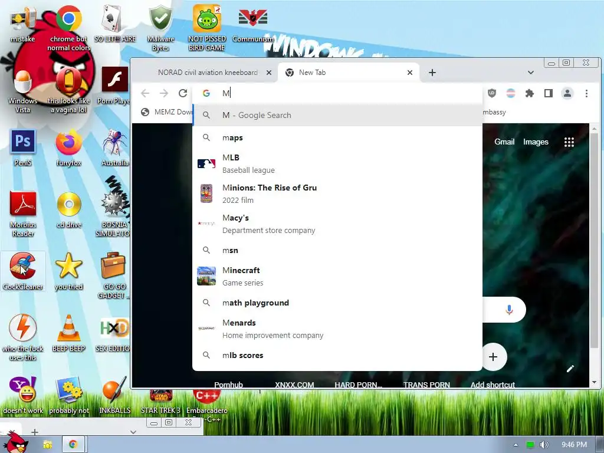Click the Gmail link

[504, 142]
